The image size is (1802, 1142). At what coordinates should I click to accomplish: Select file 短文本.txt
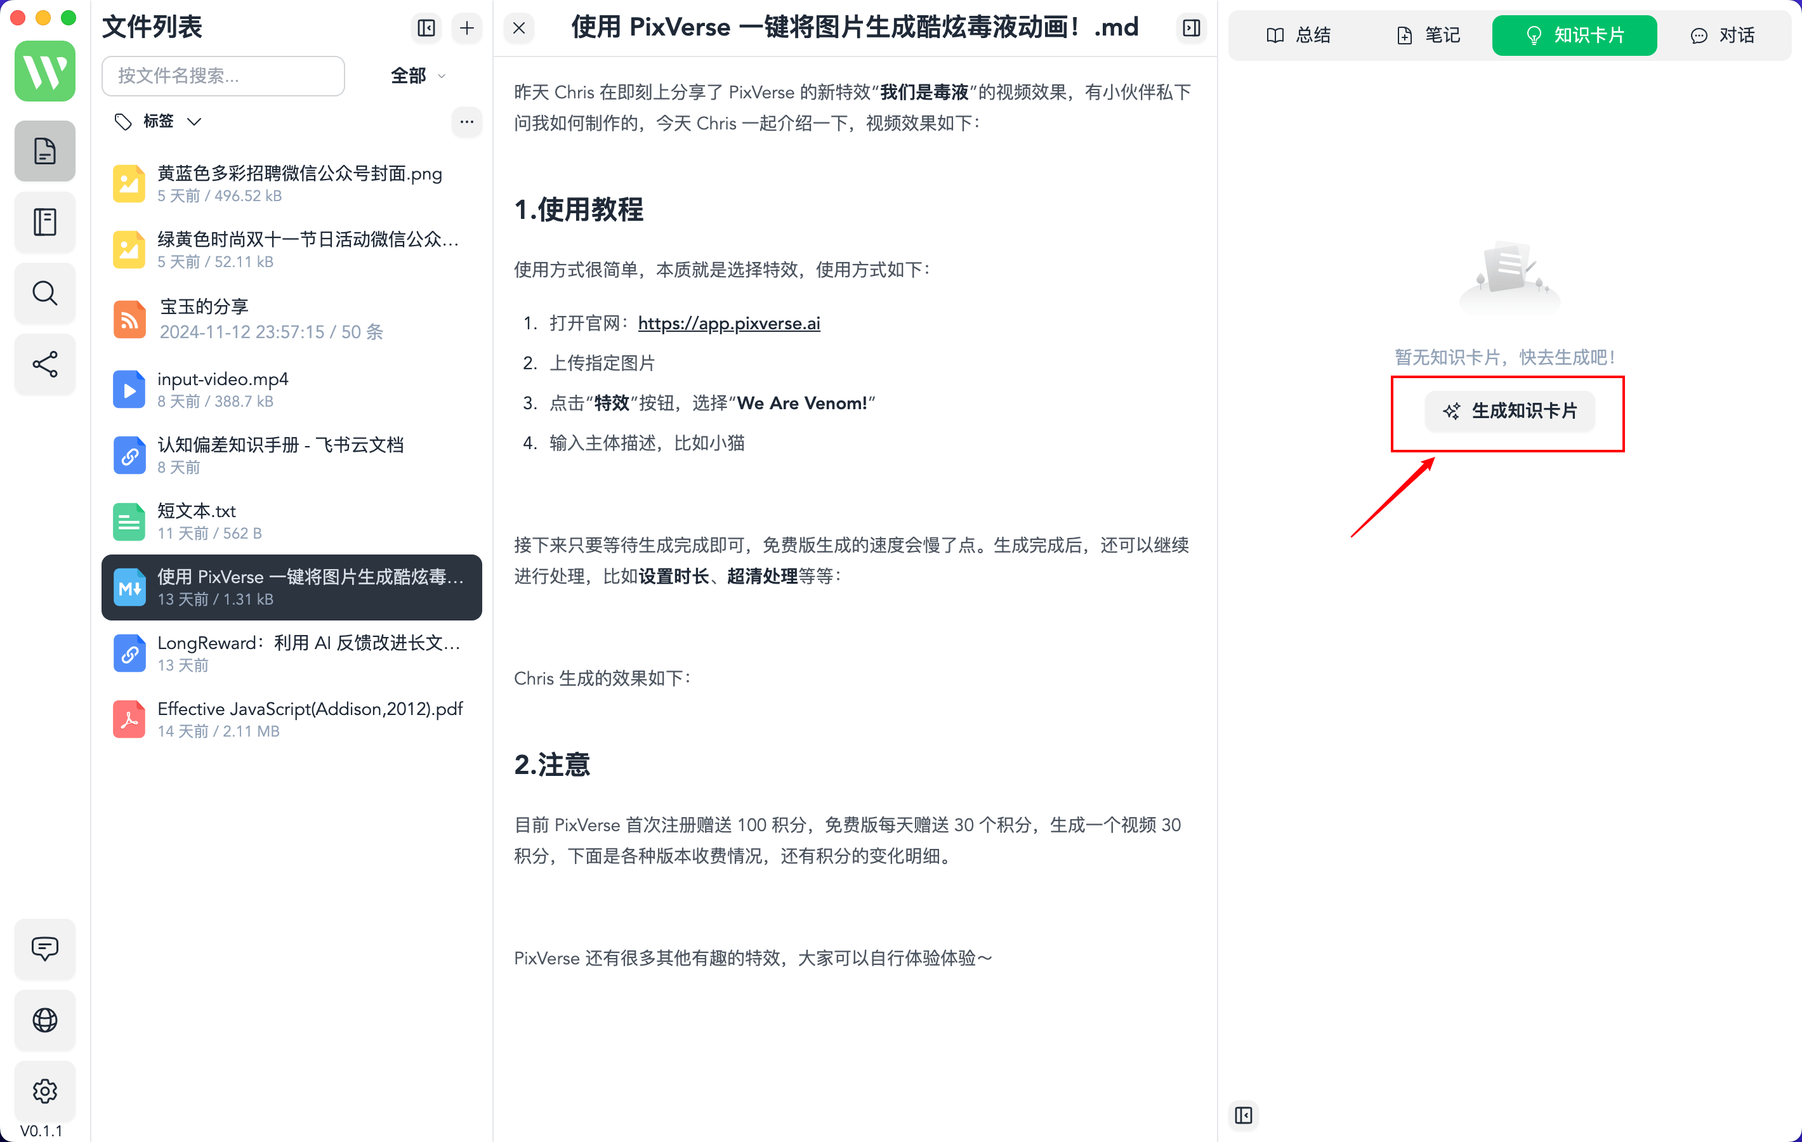pos(291,522)
